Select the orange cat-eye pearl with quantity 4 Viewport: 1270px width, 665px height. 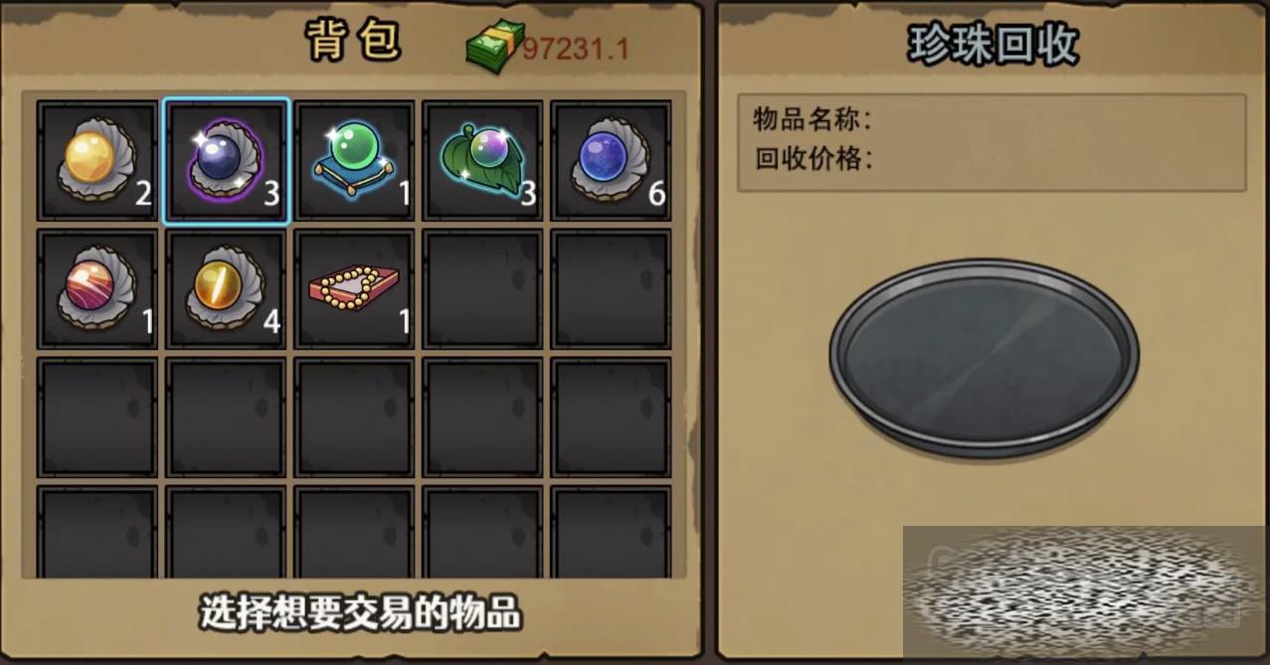(226, 288)
